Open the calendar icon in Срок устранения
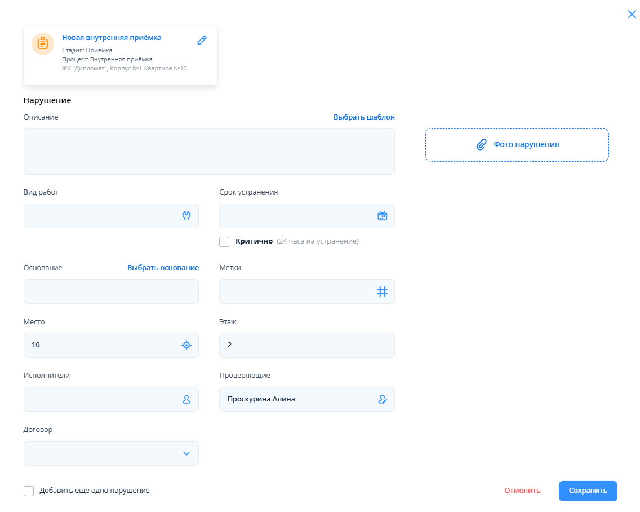 click(383, 216)
